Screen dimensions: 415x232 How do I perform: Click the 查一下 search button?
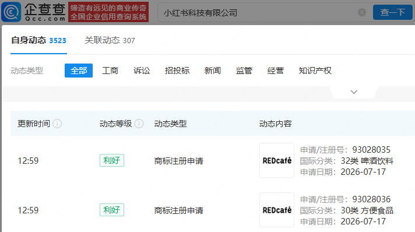(x=393, y=12)
